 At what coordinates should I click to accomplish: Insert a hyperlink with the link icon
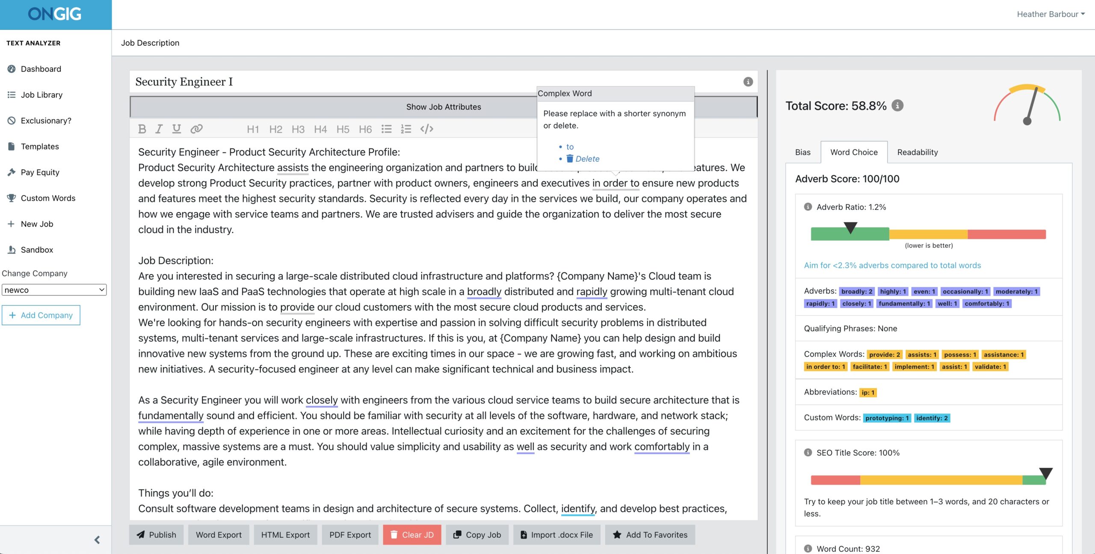196,129
